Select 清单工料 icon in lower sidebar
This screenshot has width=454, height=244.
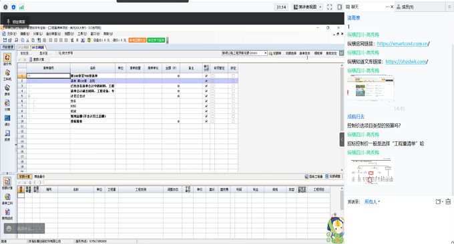click(7, 199)
